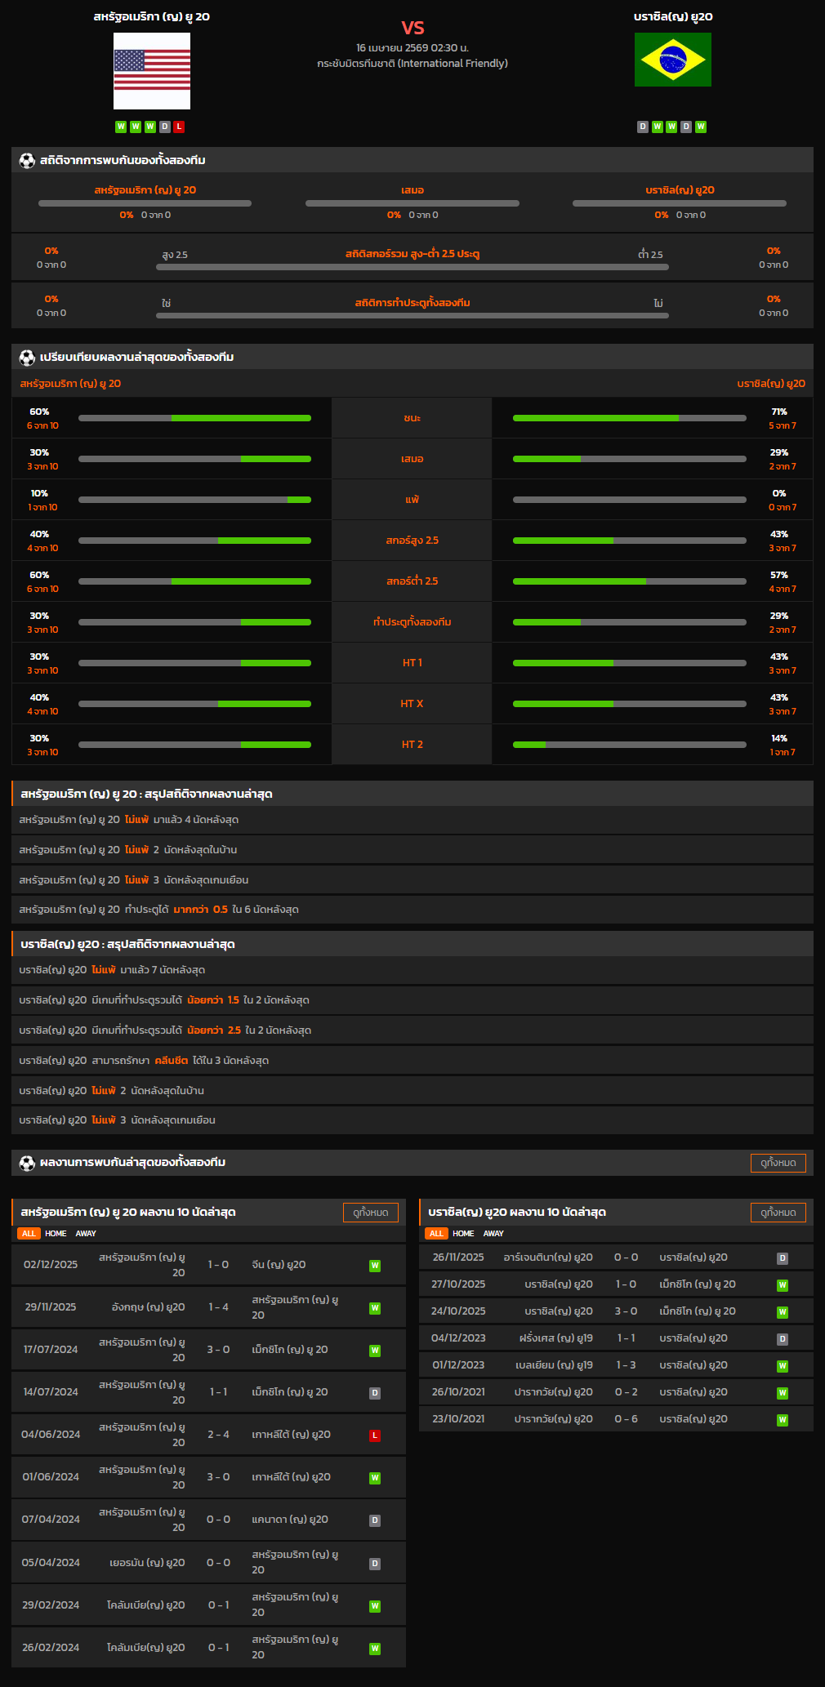Click soccer ball icon beside latest head-to-head results header

[27, 1163]
